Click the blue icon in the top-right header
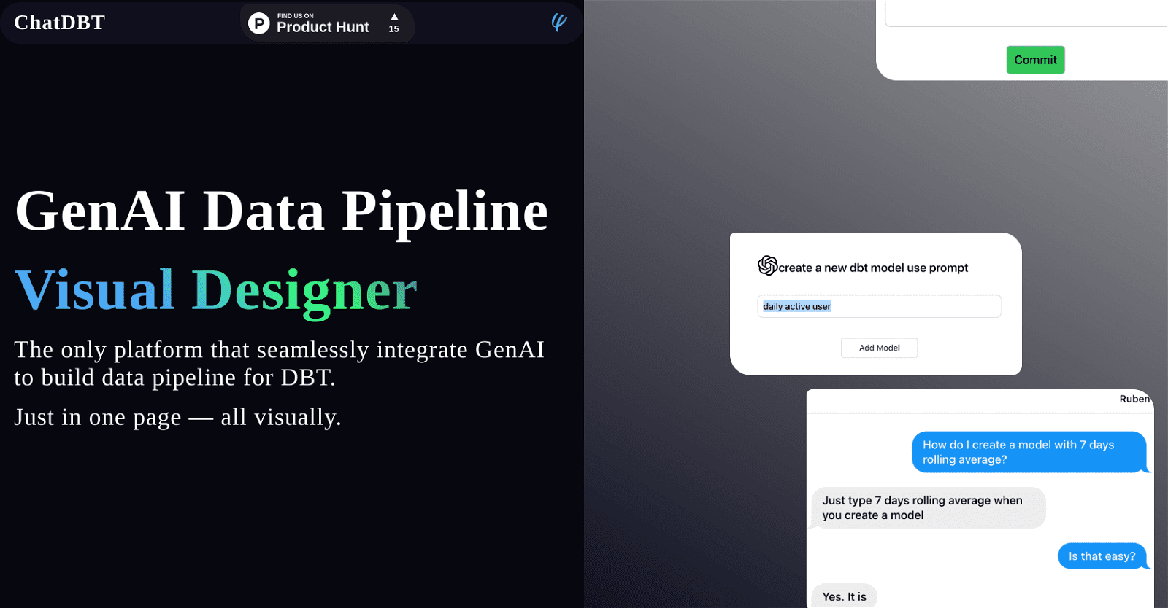This screenshot has height=608, width=1168. coord(558,23)
